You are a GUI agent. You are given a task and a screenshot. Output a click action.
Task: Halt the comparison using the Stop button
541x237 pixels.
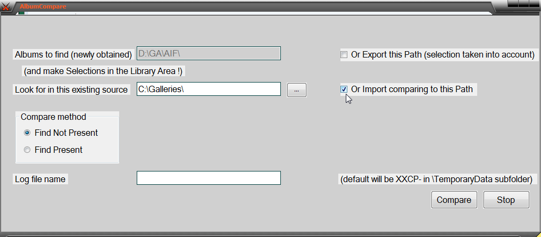coord(506,200)
